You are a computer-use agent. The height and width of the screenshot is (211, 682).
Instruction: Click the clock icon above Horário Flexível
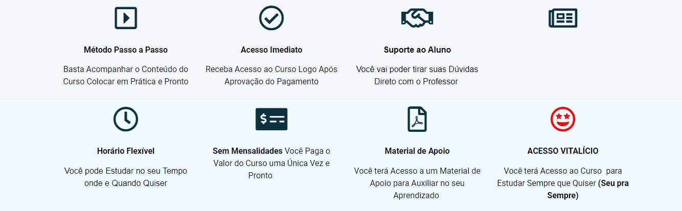126,119
